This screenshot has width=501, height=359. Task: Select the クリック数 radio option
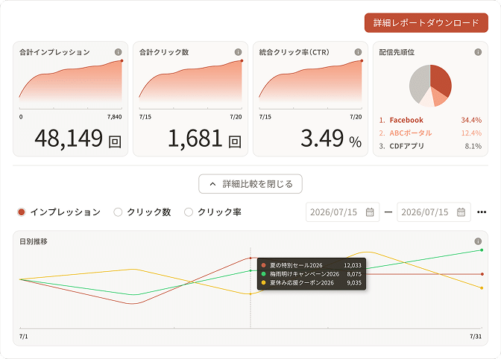click(118, 212)
